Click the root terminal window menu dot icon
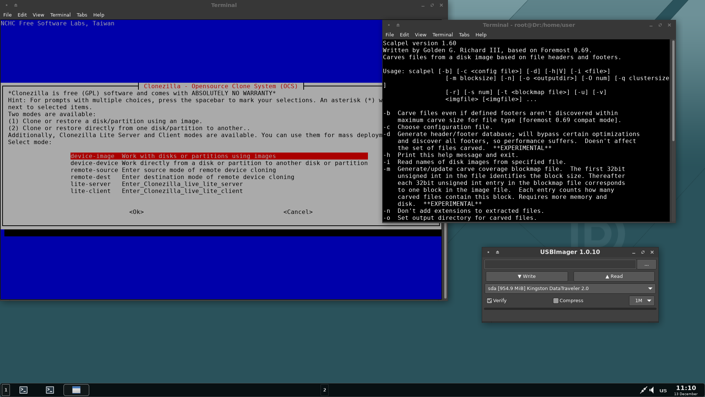This screenshot has height=397, width=705. click(389, 25)
